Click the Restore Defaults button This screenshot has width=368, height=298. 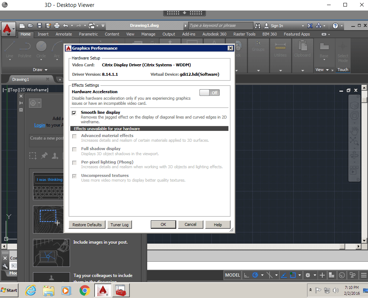(x=87, y=224)
